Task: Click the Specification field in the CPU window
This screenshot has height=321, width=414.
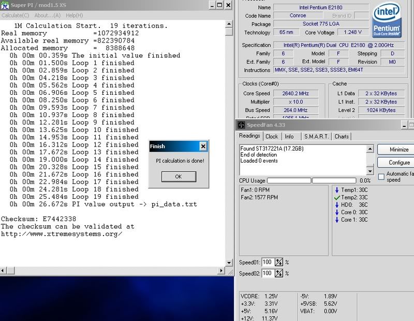Action: pyautogui.click(x=339, y=45)
